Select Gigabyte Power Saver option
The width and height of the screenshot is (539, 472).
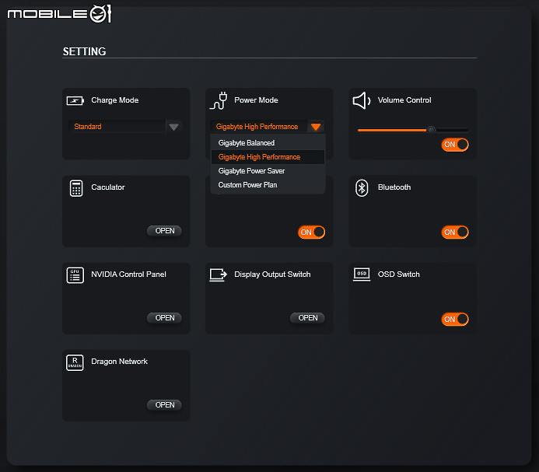tap(268, 171)
